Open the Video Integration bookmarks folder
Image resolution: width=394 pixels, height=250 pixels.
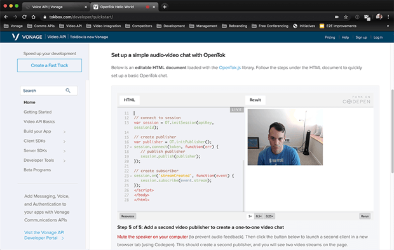104,26
